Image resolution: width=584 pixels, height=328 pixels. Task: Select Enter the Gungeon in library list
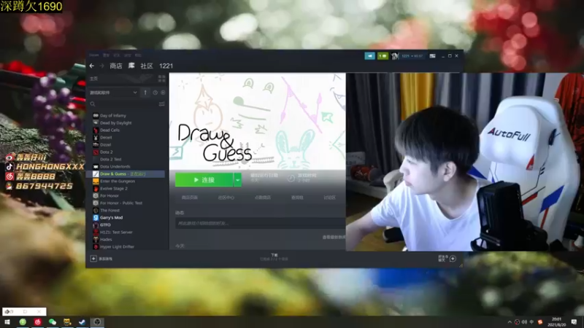click(x=118, y=181)
